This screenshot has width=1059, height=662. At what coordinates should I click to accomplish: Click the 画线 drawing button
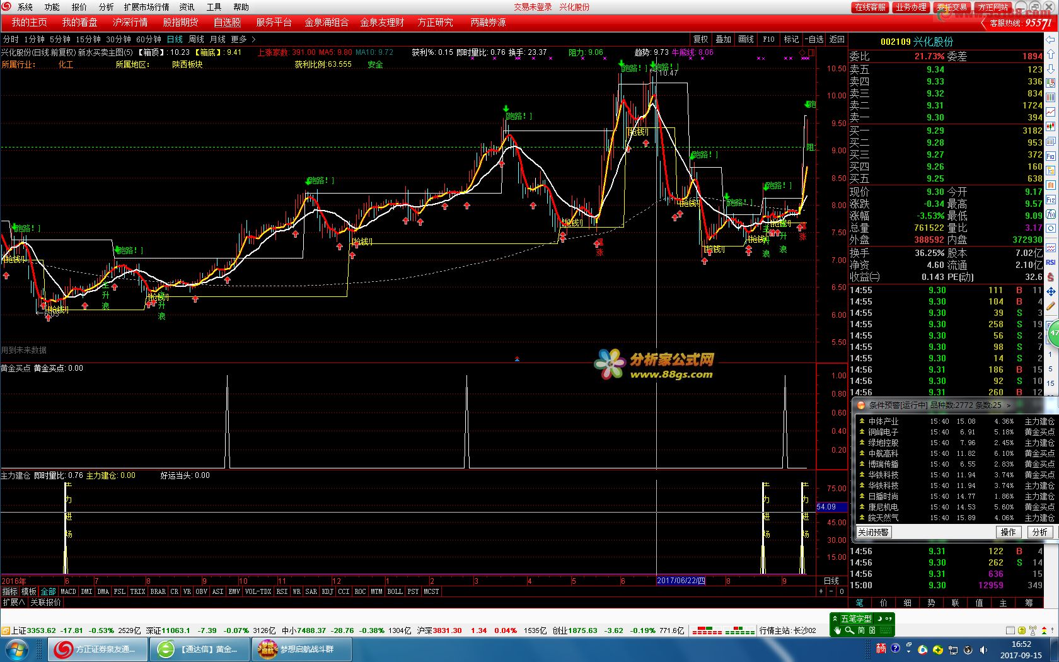coord(746,39)
